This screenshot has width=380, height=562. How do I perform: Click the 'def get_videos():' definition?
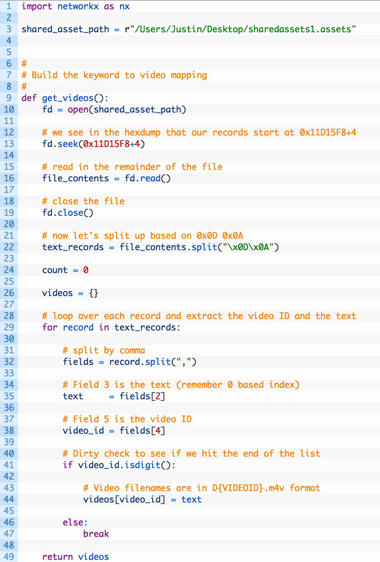click(x=65, y=98)
